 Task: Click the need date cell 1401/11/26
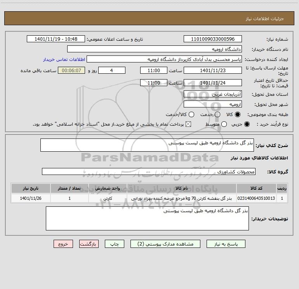pos(31,198)
